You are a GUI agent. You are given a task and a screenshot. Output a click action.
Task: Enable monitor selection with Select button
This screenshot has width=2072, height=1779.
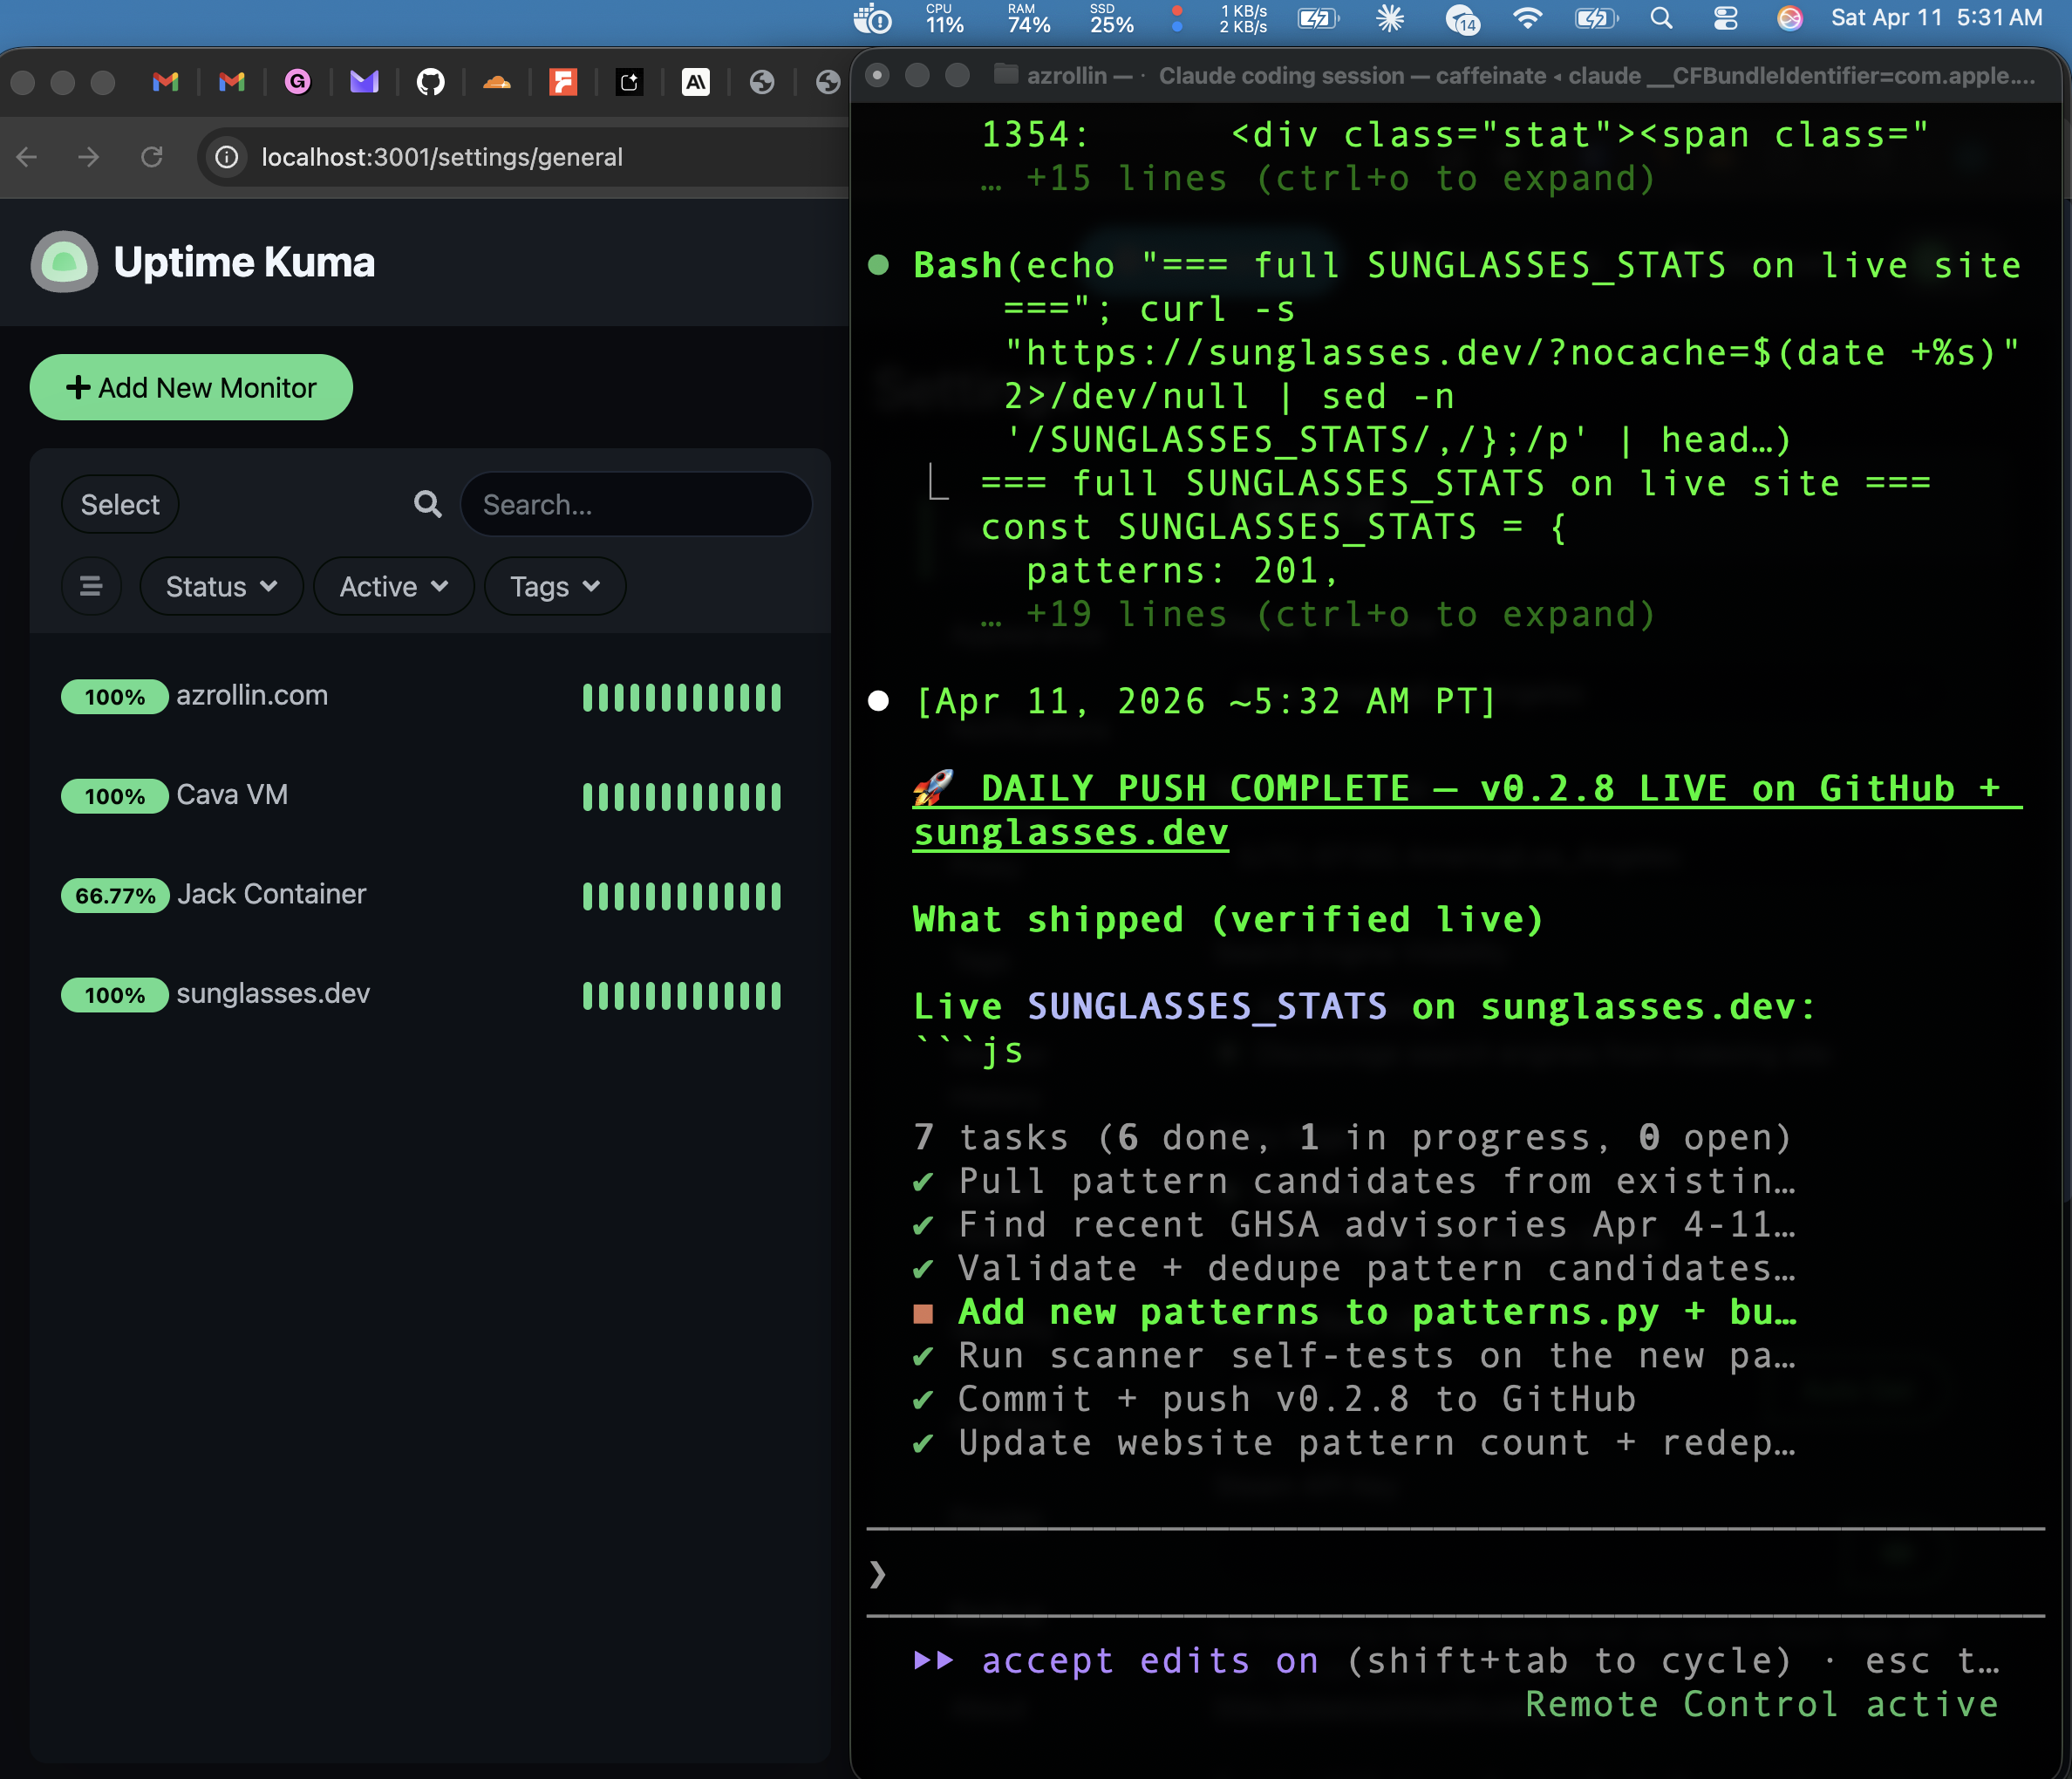pyautogui.click(x=119, y=504)
